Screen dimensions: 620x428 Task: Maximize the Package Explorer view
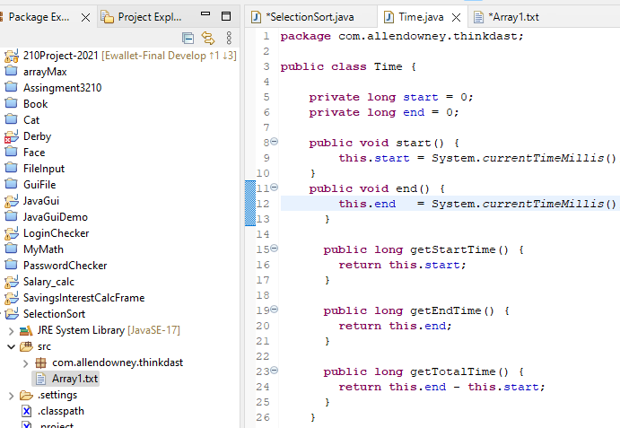point(226,16)
